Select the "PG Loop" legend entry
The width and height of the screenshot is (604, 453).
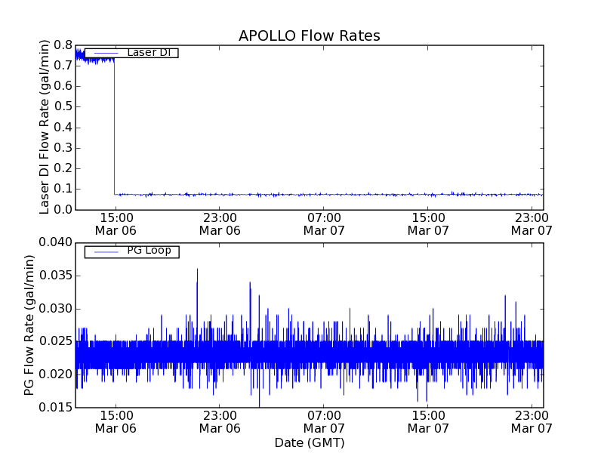coord(131,251)
